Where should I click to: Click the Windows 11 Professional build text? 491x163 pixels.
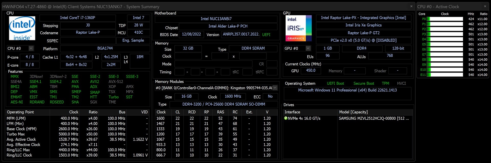pos(348,90)
